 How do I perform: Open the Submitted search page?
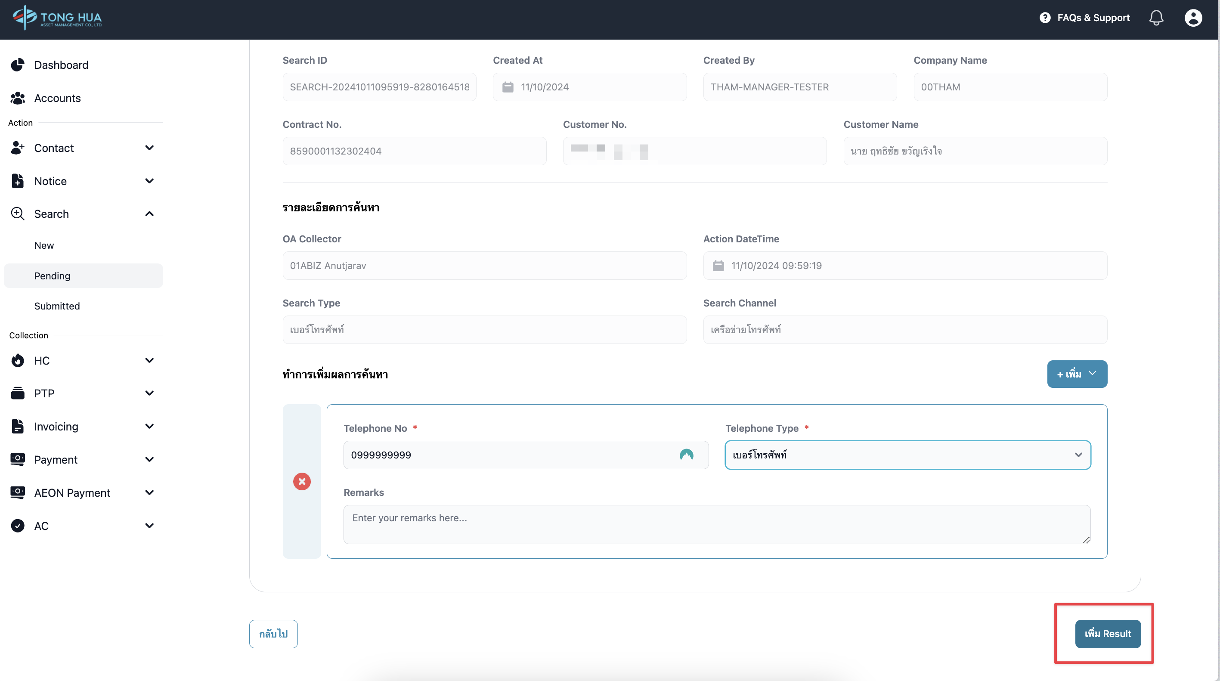point(57,306)
